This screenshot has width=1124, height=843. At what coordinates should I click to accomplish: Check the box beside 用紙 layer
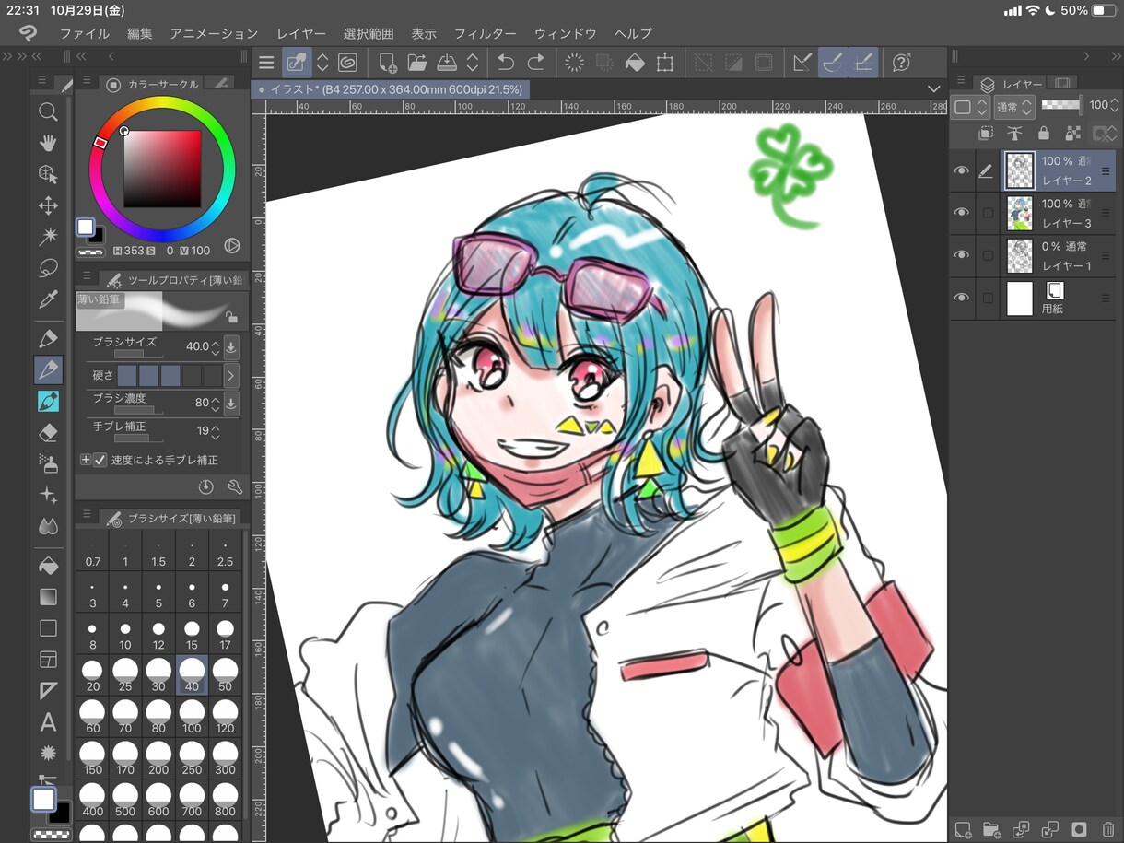coord(989,298)
